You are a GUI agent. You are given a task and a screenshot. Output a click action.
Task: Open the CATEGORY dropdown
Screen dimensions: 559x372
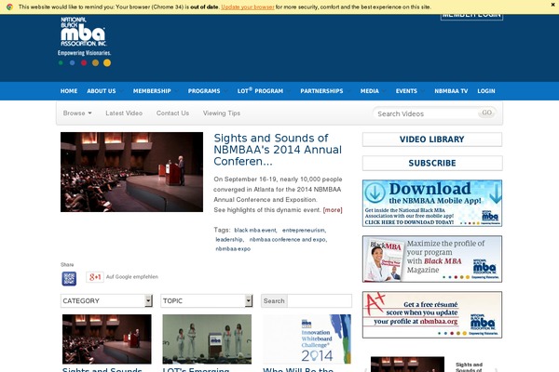[x=106, y=300]
